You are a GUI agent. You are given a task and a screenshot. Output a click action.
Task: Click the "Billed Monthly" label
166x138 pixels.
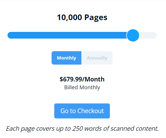click(x=82, y=88)
